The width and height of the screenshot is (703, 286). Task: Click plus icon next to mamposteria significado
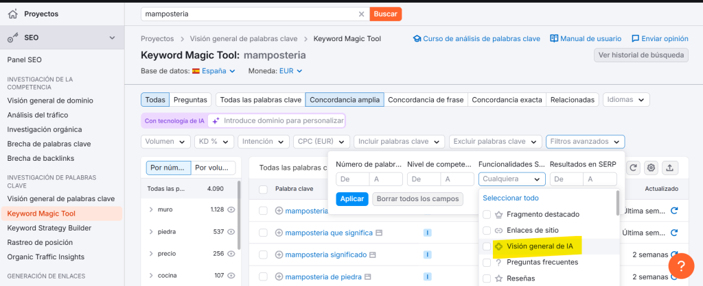[x=279, y=255]
